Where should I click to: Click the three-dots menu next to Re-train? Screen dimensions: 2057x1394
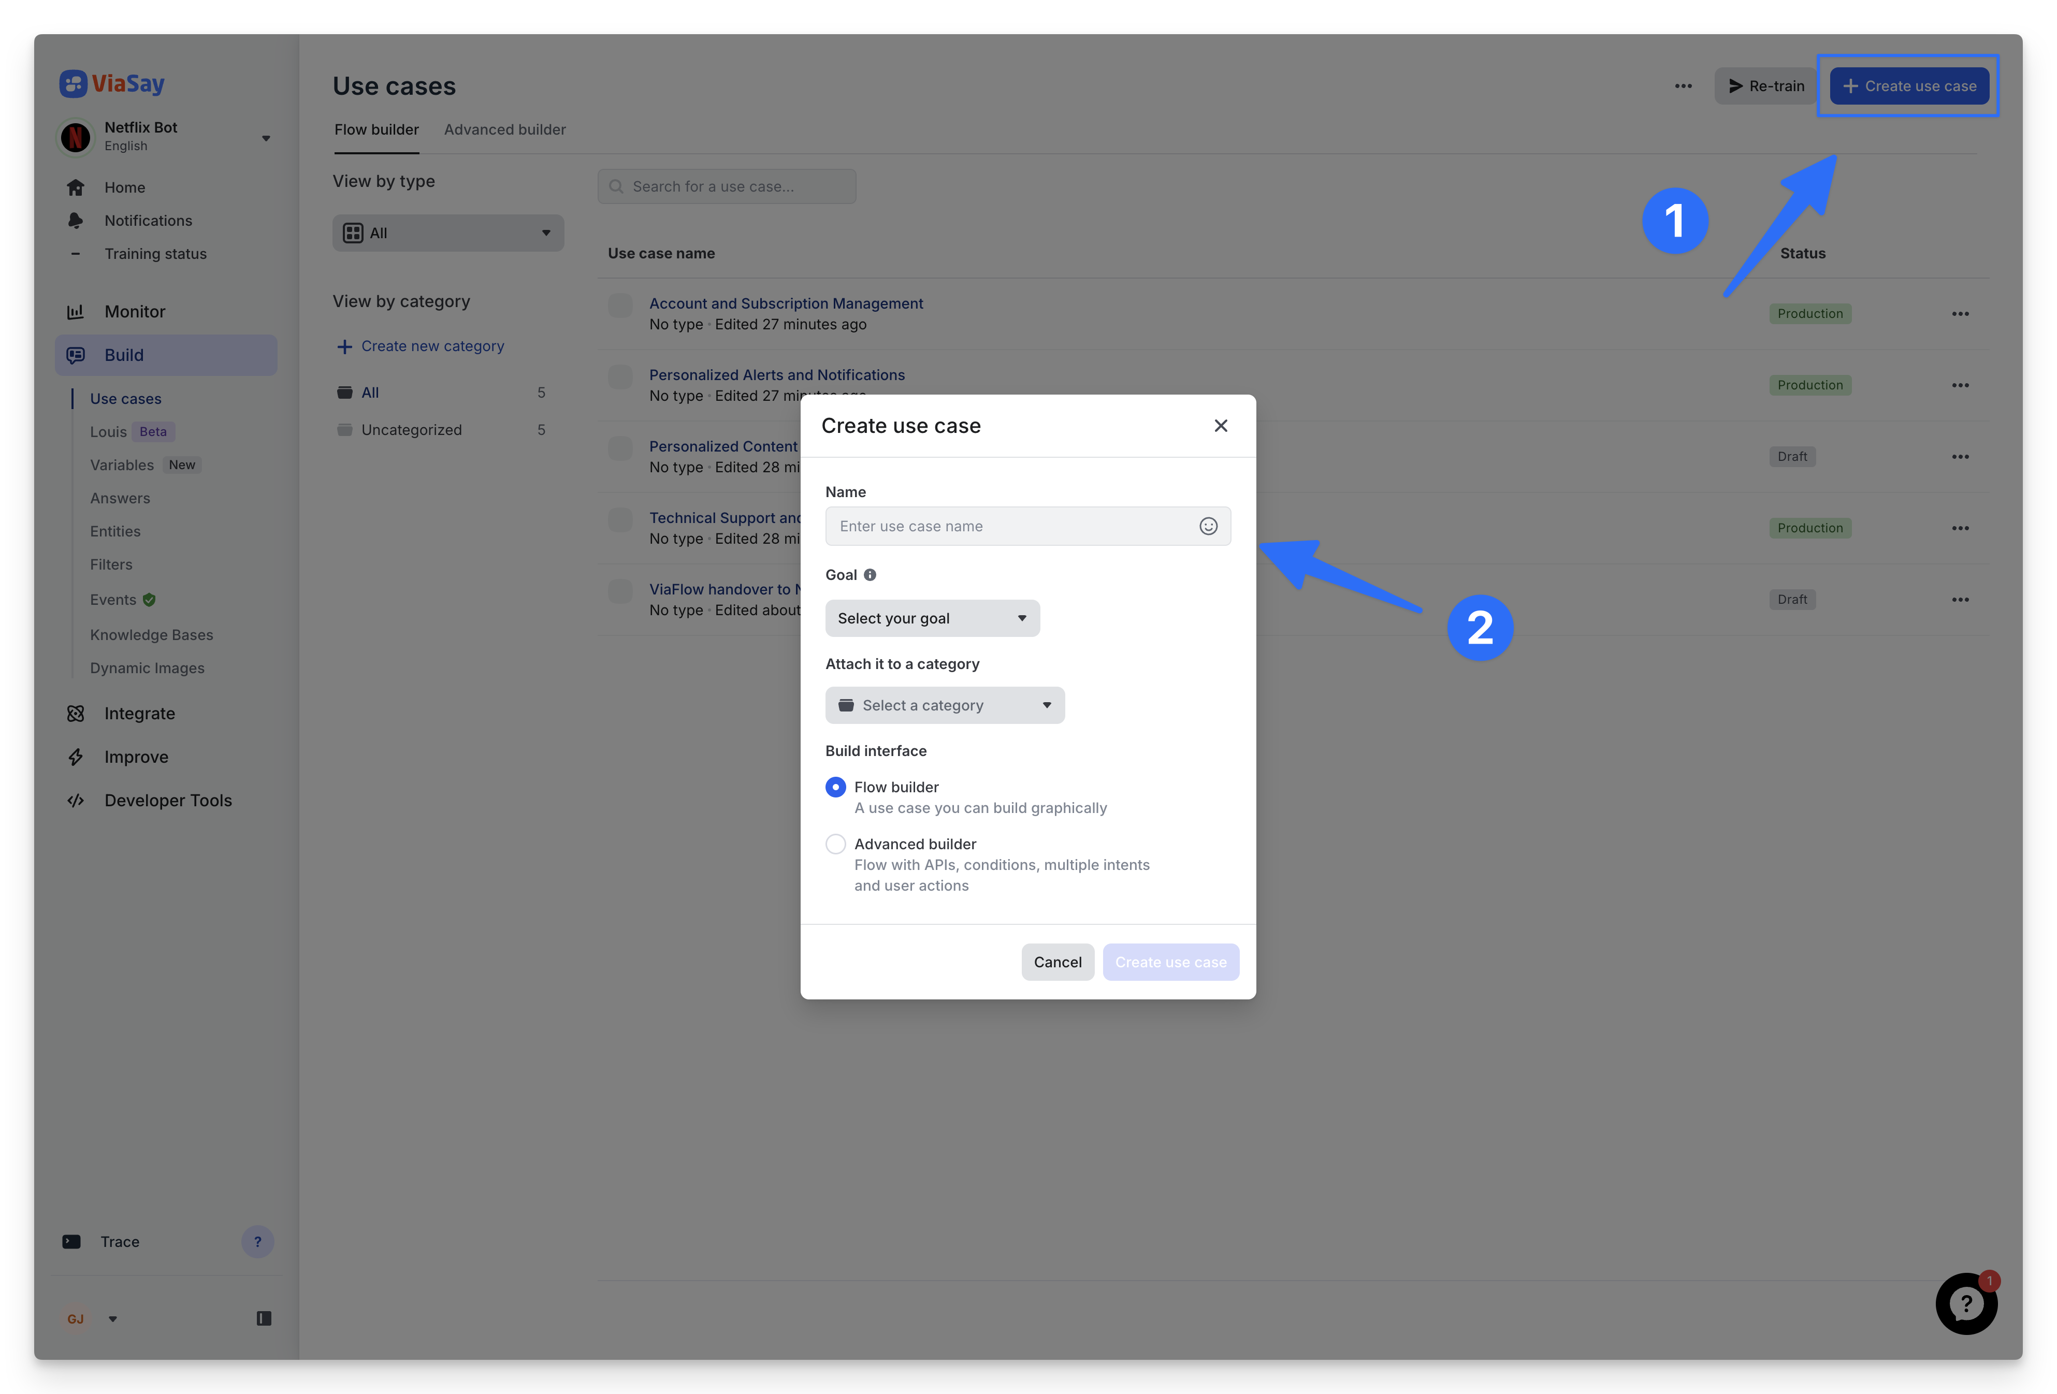point(1683,86)
